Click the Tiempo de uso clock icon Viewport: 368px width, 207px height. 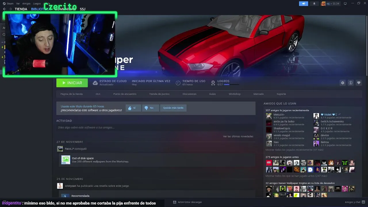click(x=178, y=83)
